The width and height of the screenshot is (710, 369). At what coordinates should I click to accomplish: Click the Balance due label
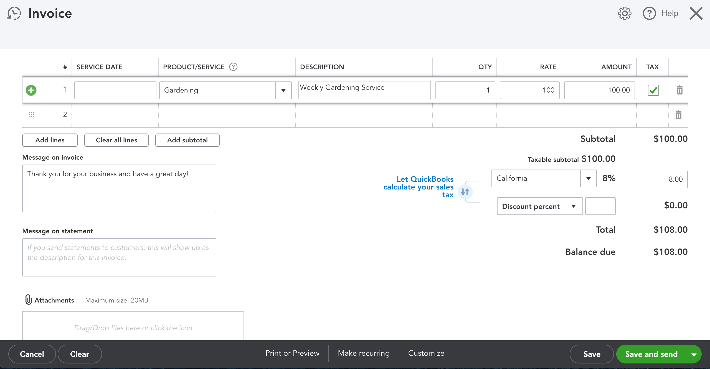pos(590,252)
